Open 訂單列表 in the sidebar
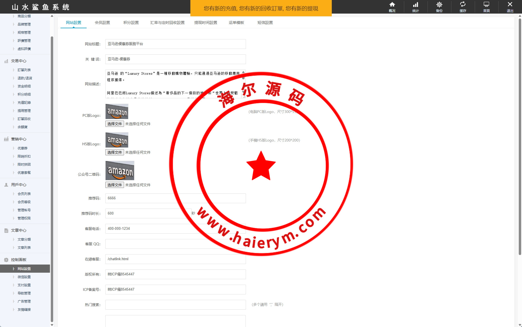Image resolution: width=522 pixels, height=327 pixels. (x=24, y=70)
